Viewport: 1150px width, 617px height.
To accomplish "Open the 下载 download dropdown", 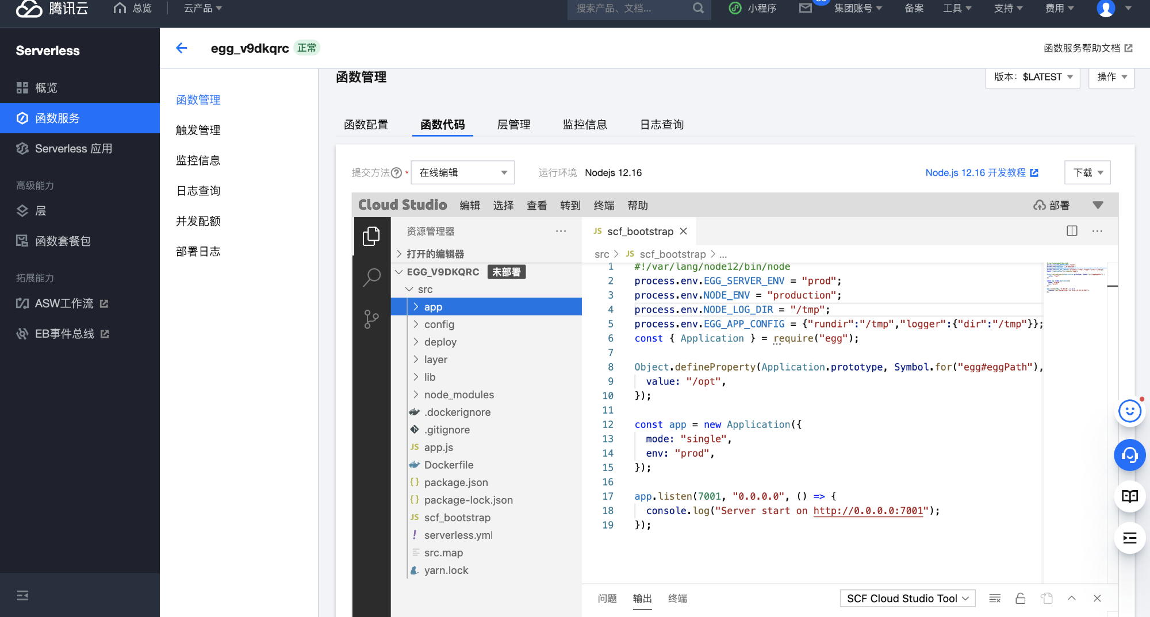I will (x=1088, y=172).
